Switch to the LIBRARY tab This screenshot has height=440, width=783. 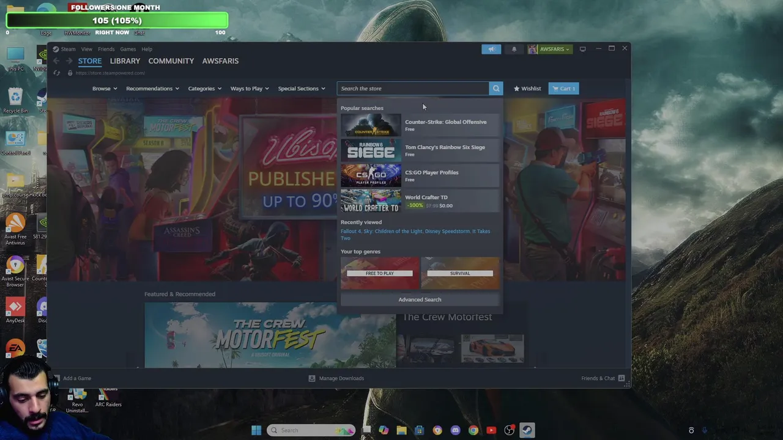125,61
